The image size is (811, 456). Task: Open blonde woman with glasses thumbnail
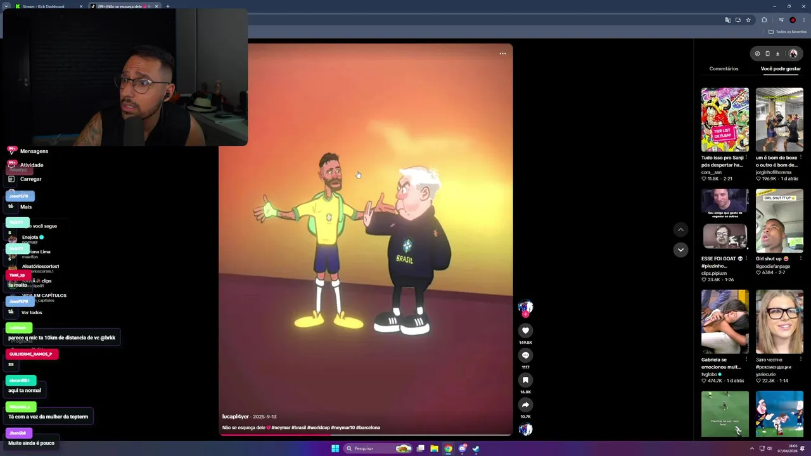point(779,322)
